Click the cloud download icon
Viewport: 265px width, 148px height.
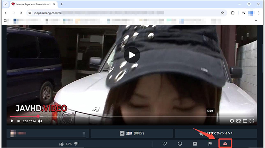(225, 144)
